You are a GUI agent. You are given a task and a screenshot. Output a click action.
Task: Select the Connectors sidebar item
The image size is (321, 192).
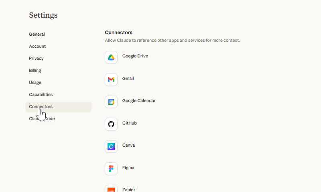point(58,107)
